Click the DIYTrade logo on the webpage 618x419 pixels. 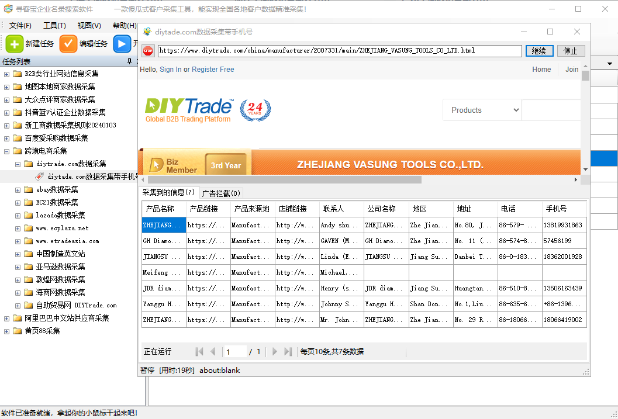point(189,110)
